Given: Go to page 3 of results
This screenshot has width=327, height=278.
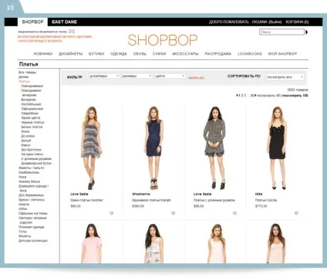Looking at the screenshot, I should [x=244, y=96].
